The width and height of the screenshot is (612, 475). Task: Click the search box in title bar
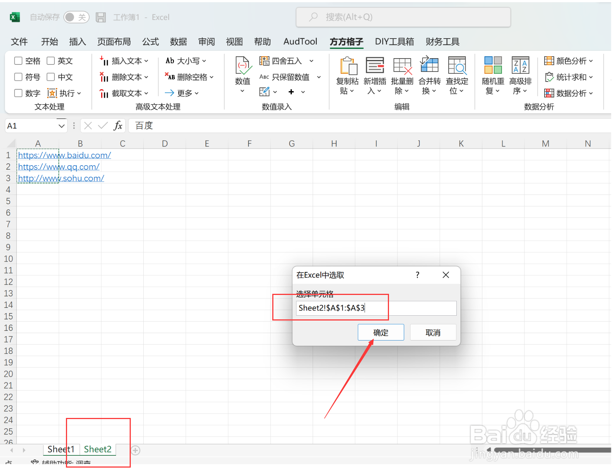[403, 17]
